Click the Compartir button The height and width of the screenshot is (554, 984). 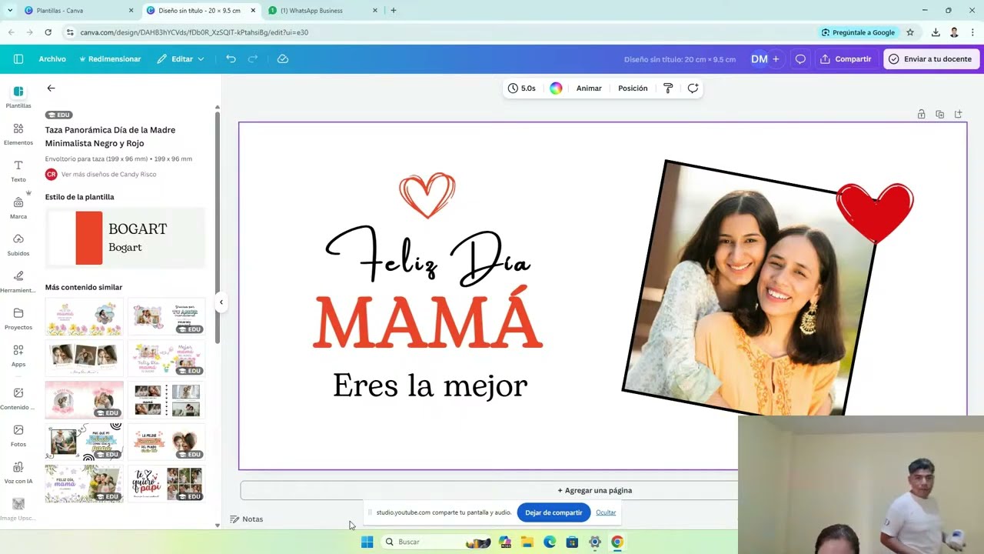pos(846,59)
